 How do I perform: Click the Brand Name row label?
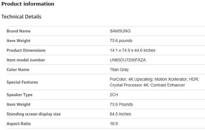(18, 31)
